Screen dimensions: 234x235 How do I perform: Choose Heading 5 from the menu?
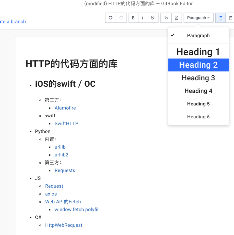pyautogui.click(x=199, y=104)
